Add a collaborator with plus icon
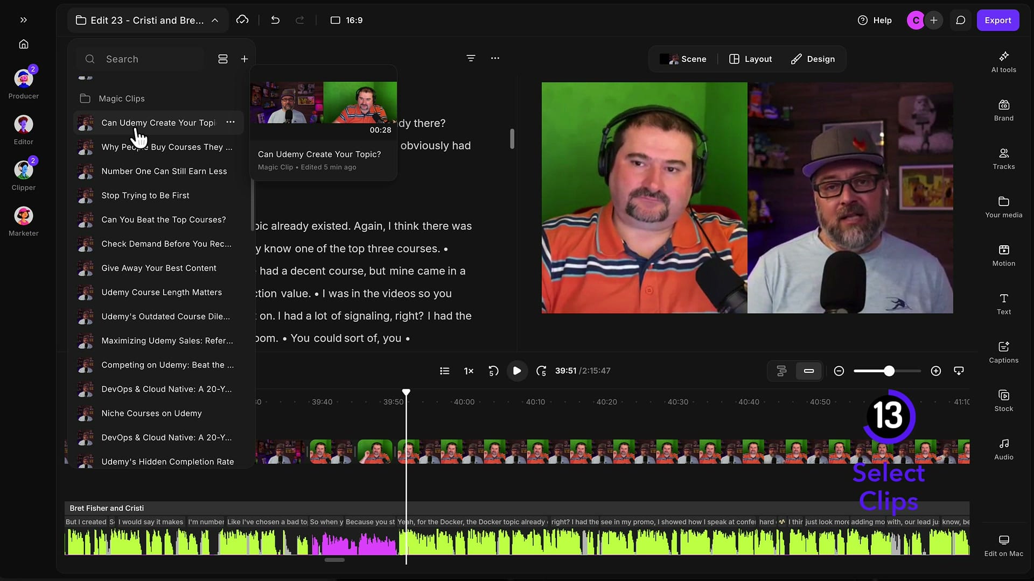The image size is (1034, 581). (x=934, y=20)
